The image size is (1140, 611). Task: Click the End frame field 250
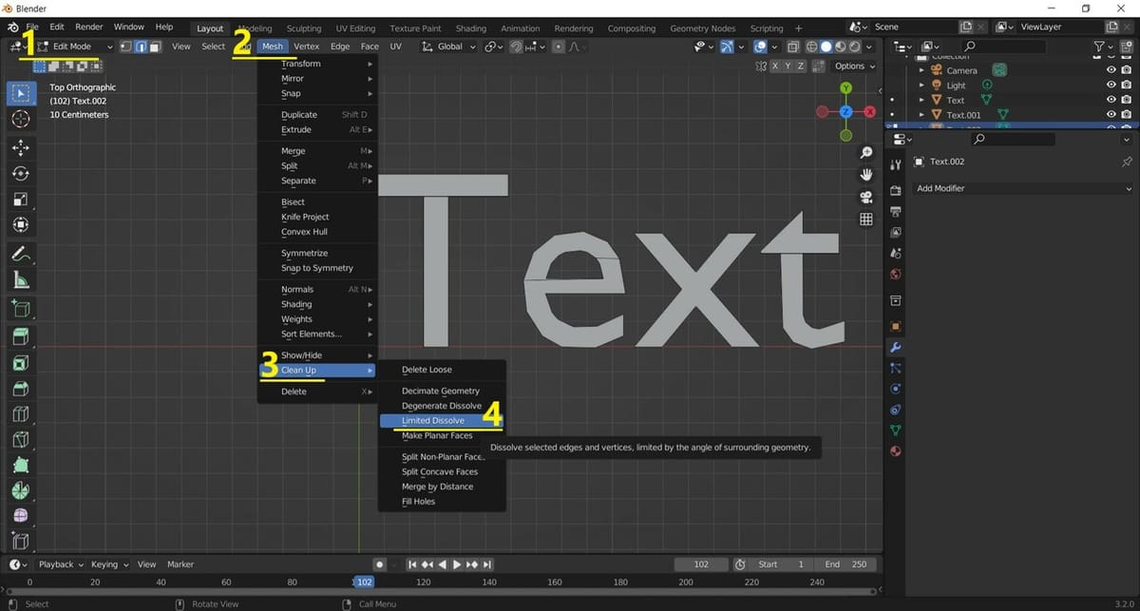point(845,564)
